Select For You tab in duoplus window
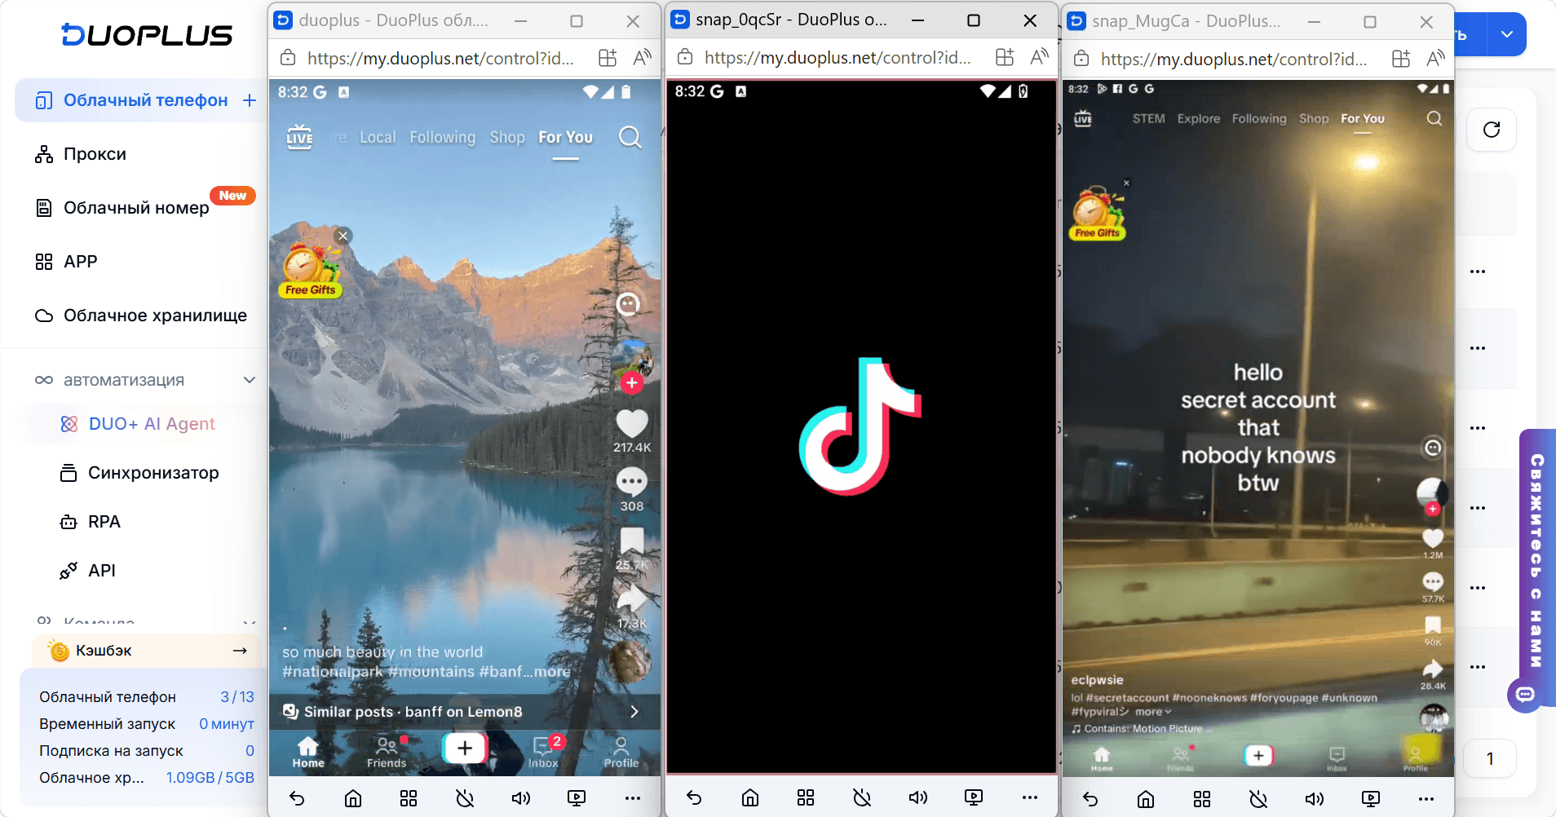The image size is (1556, 817). pos(565,138)
